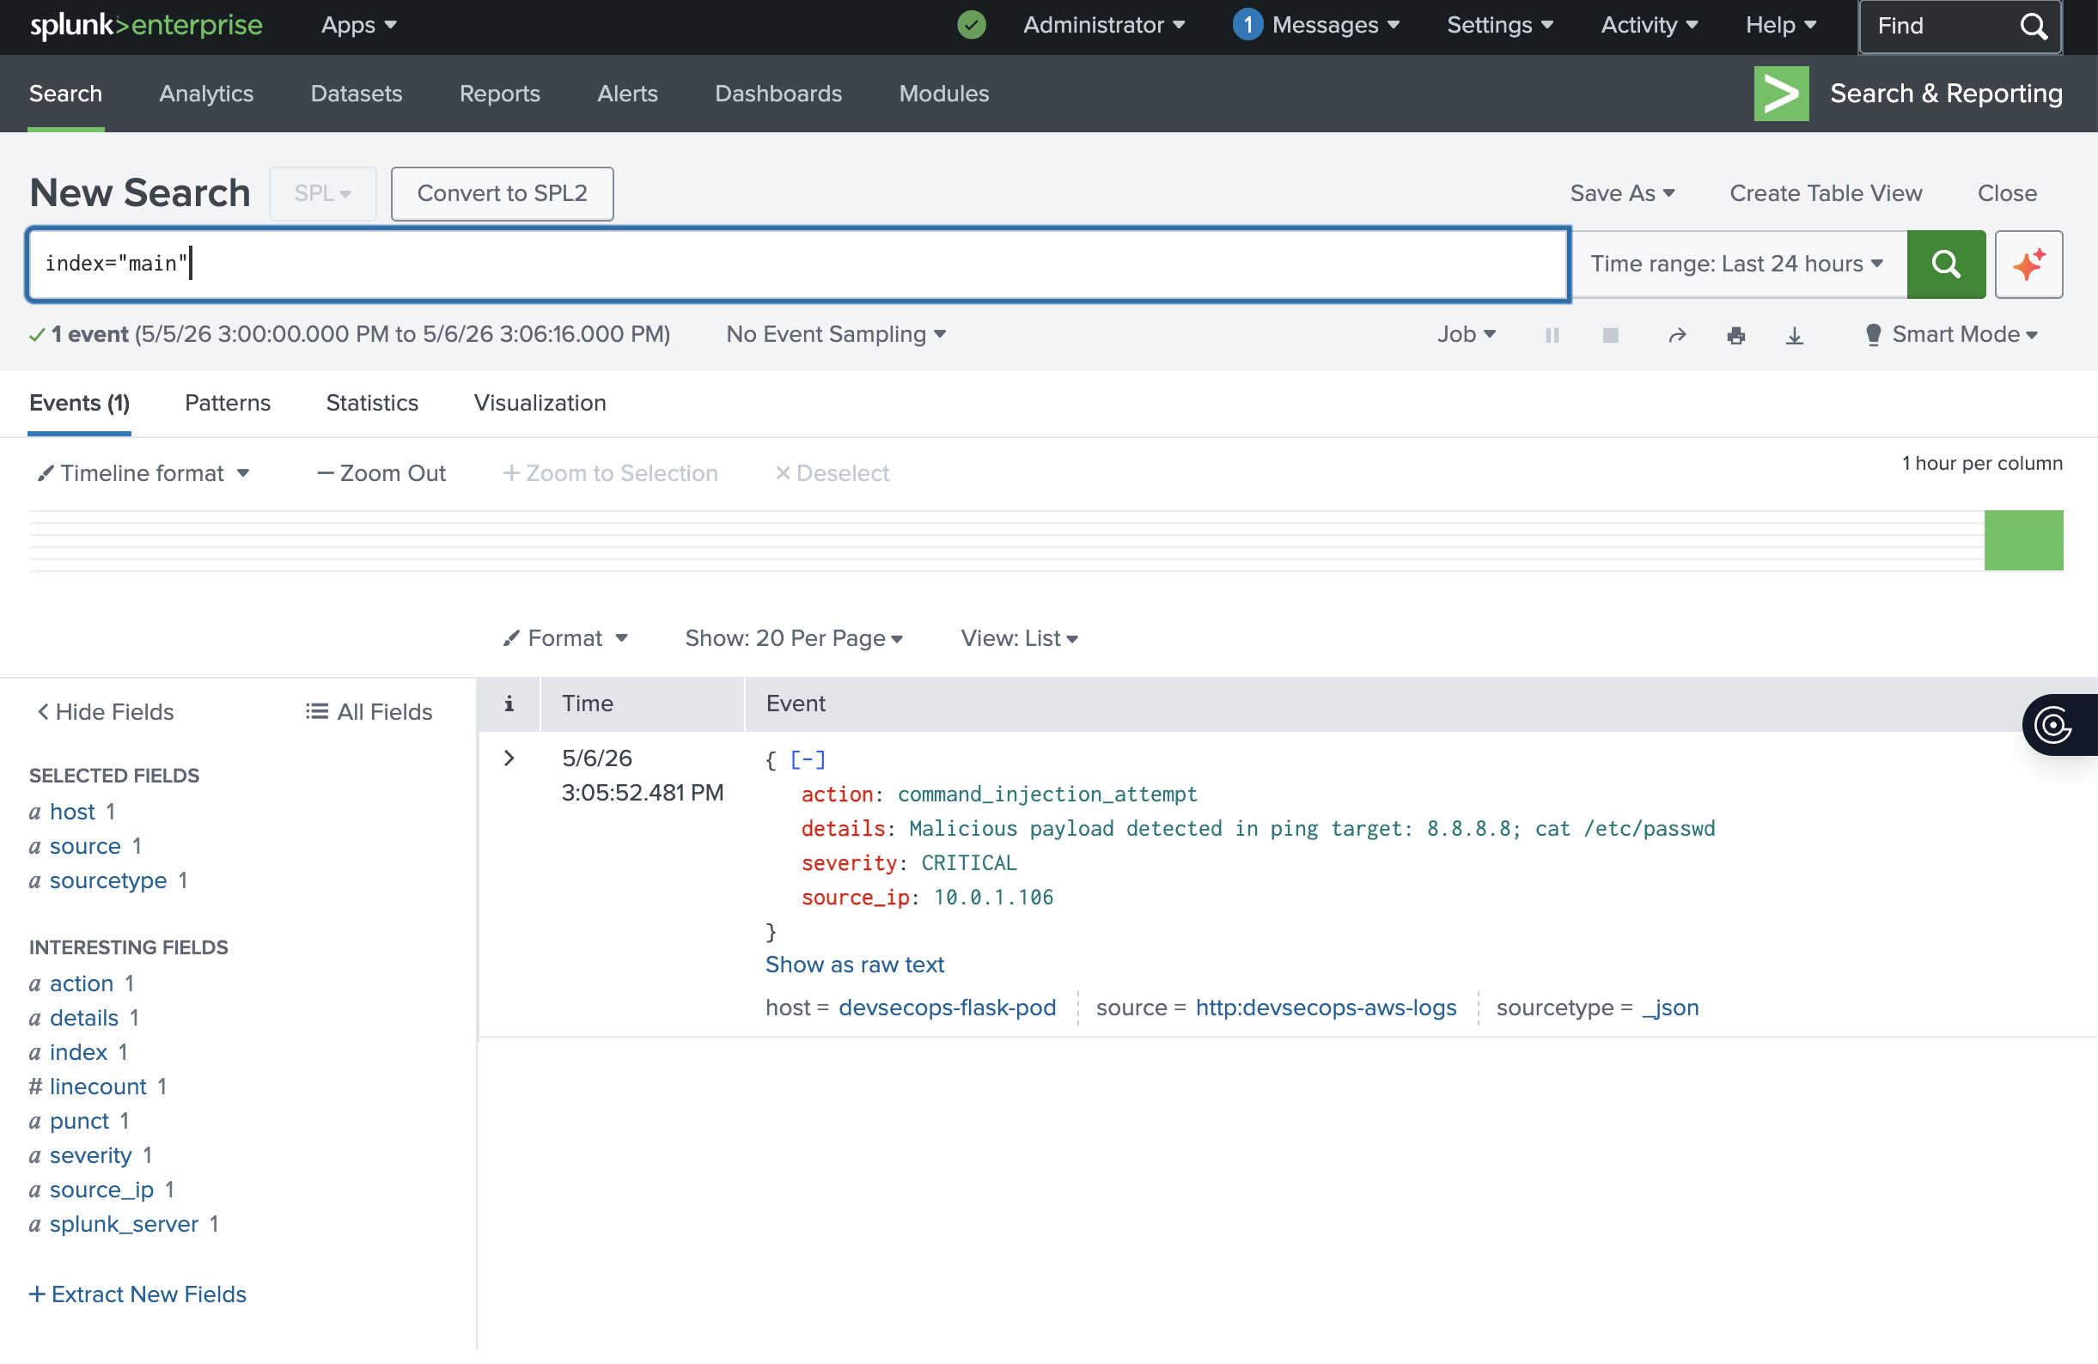This screenshot has width=2098, height=1364.
Task: Click Convert to SPL2 button
Action: coord(503,193)
